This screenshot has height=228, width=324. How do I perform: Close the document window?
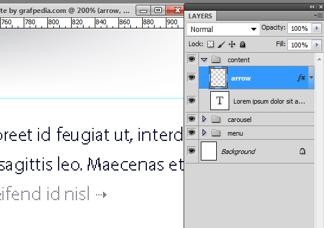[175, 10]
